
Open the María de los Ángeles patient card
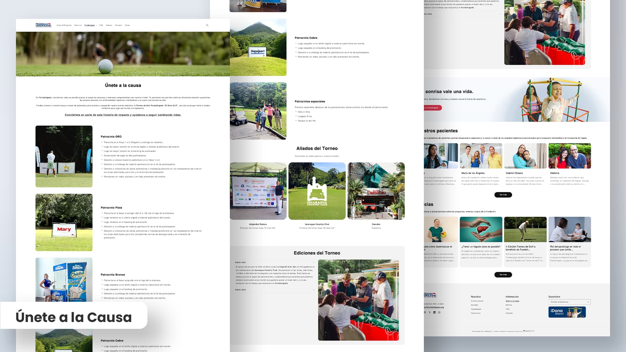pyautogui.click(x=481, y=164)
